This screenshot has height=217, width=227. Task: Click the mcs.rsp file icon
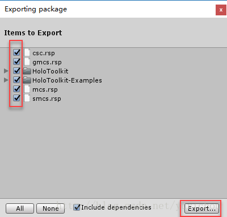27,89
